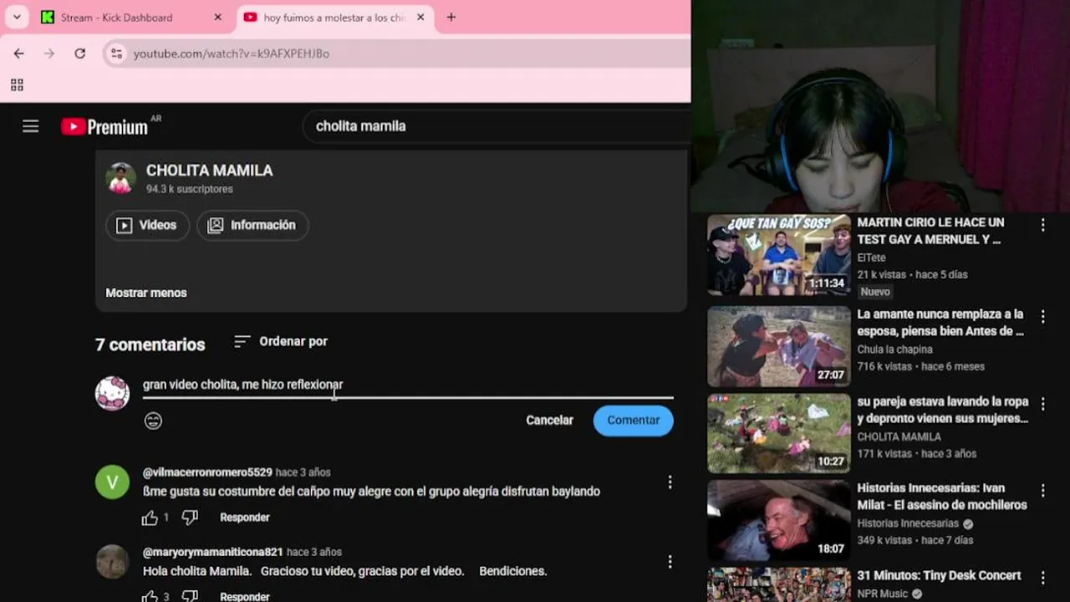1070x602 pixels.
Task: Click the Información button under channel
Action: pos(252,225)
